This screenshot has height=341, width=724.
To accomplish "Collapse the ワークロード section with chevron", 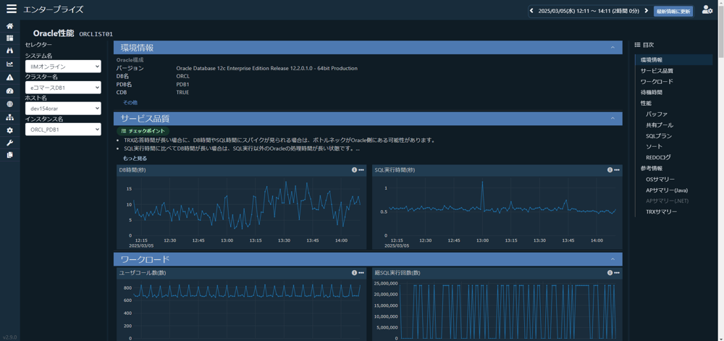I will (x=613, y=259).
